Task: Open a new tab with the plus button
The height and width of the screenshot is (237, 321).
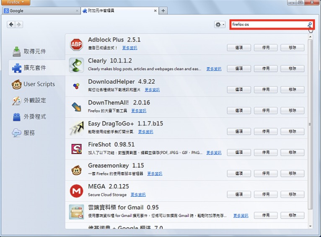Action: coord(163,10)
